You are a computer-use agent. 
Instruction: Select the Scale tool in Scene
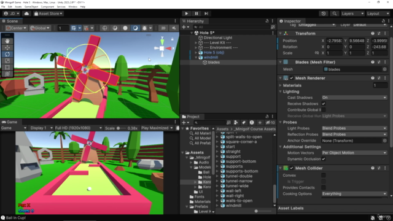7,61
